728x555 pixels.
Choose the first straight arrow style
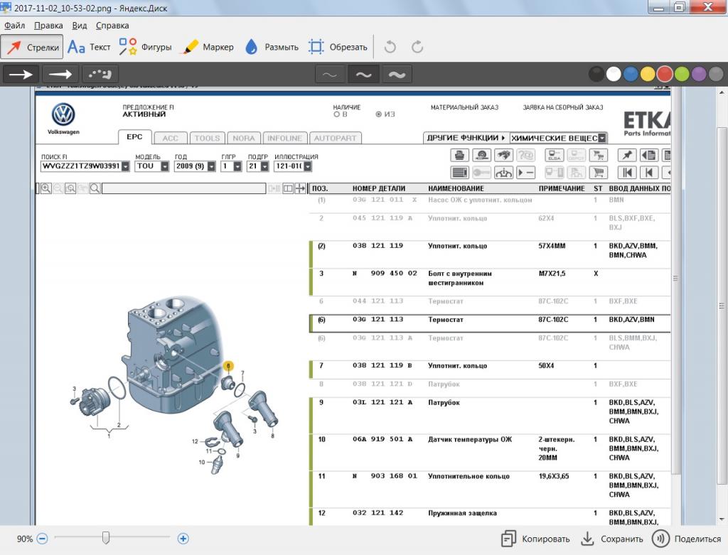click(x=21, y=74)
